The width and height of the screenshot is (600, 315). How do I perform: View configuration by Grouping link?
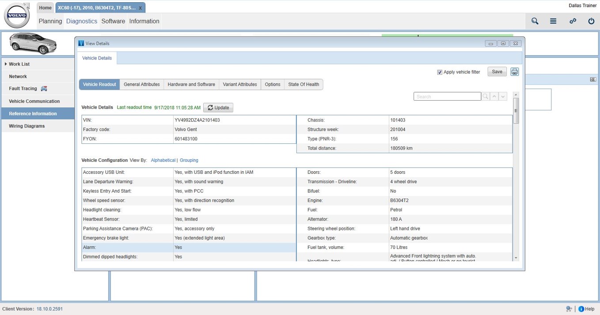point(189,160)
